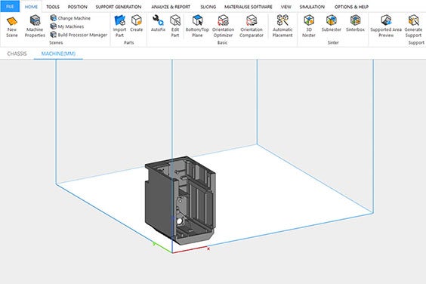The height and width of the screenshot is (284, 426).
Task: Click the Sinterbox tool
Action: 355,23
